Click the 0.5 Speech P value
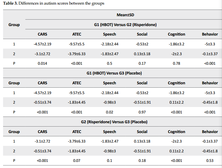The width and height of the screenshot is (222, 168). point(109,63)
